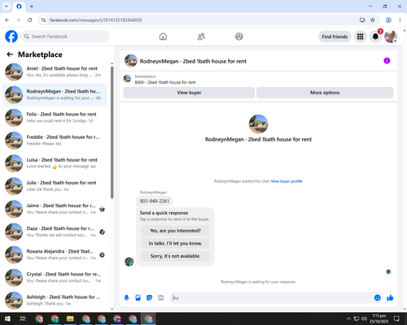This screenshot has height=325, width=407.
Task: Open the Felix conversation
Action: (55, 118)
